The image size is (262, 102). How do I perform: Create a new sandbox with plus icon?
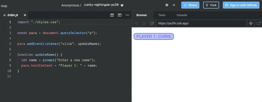[174, 5]
